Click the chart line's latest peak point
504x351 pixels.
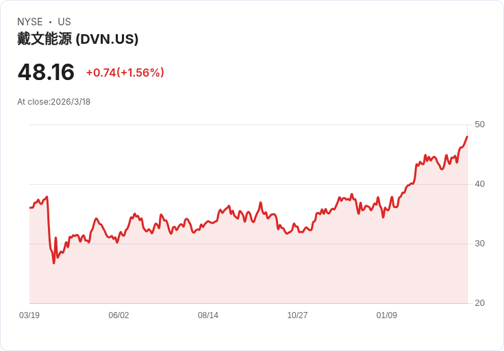coord(467,136)
